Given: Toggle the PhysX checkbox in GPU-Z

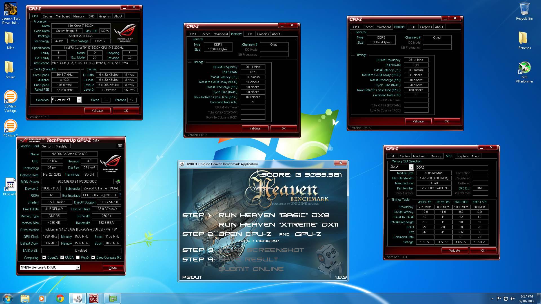Looking at the screenshot, I should (x=78, y=258).
